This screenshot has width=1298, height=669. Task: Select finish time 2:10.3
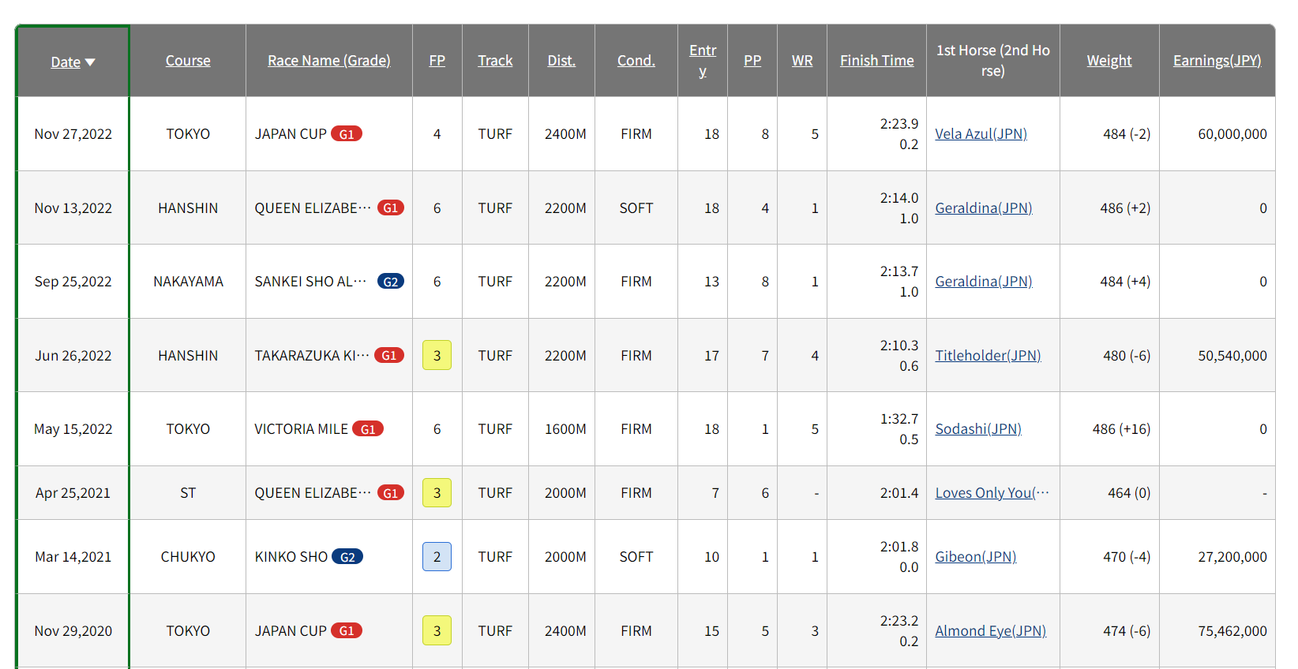tap(899, 346)
